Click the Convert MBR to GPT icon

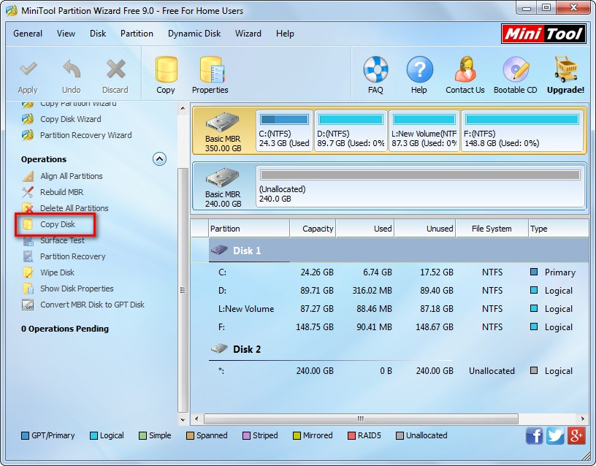pyautogui.click(x=28, y=305)
